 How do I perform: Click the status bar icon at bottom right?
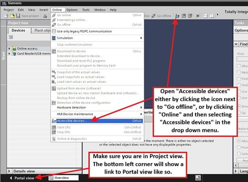[x=198, y=178]
